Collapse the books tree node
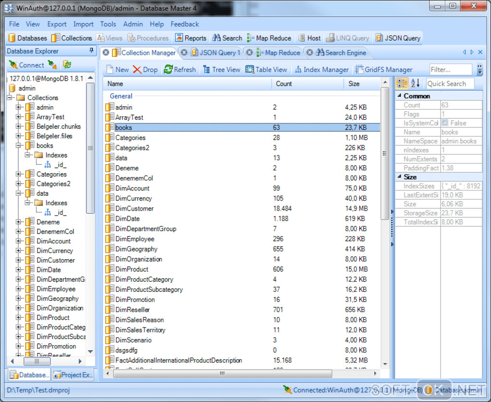The width and height of the screenshot is (491, 402). tap(18, 146)
